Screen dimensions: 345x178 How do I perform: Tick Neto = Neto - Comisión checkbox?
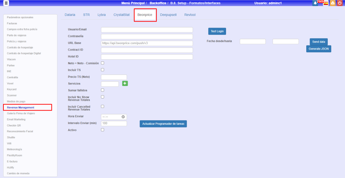103,63
